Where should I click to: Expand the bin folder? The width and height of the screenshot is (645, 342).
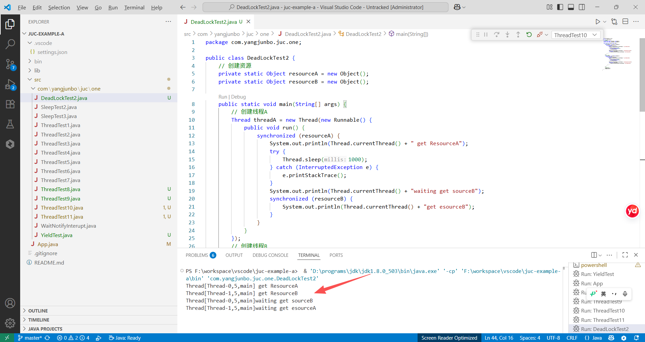tap(38, 61)
